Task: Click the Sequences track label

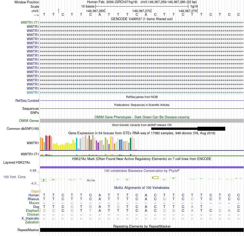Action: (x=31, y=108)
